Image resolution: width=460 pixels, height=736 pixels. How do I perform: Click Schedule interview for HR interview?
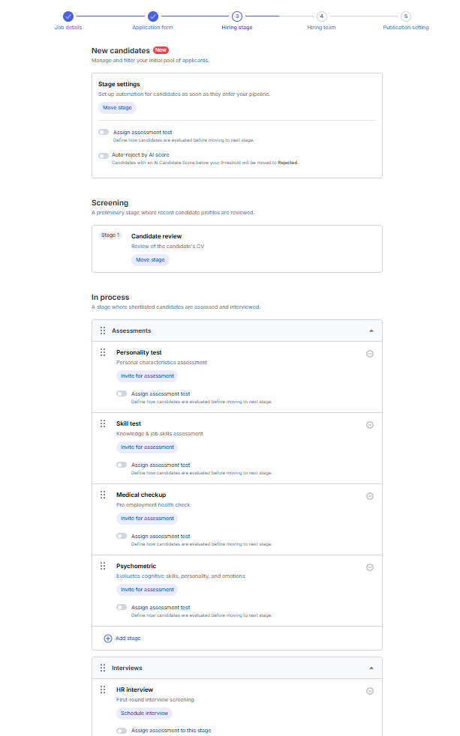coord(144,714)
